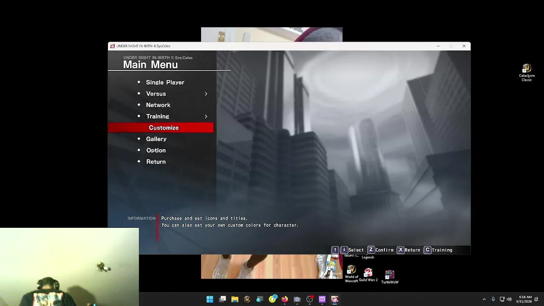The width and height of the screenshot is (544, 306).
Task: Open the Option menu item
Action: (156, 150)
